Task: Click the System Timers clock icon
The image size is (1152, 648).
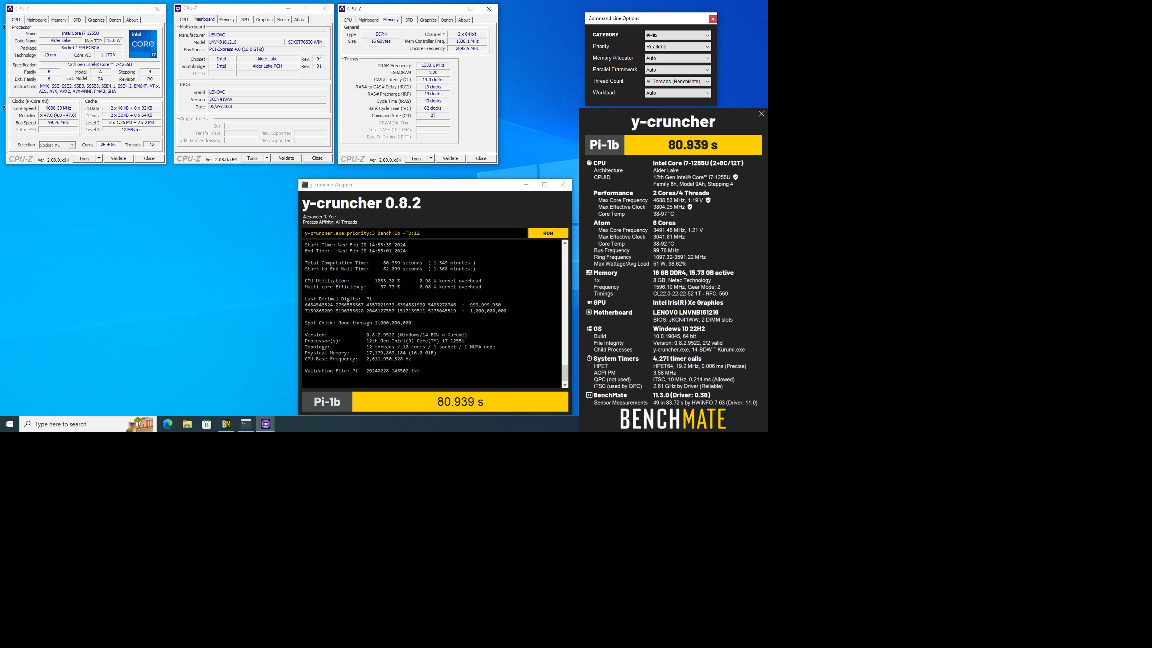Action: point(590,359)
